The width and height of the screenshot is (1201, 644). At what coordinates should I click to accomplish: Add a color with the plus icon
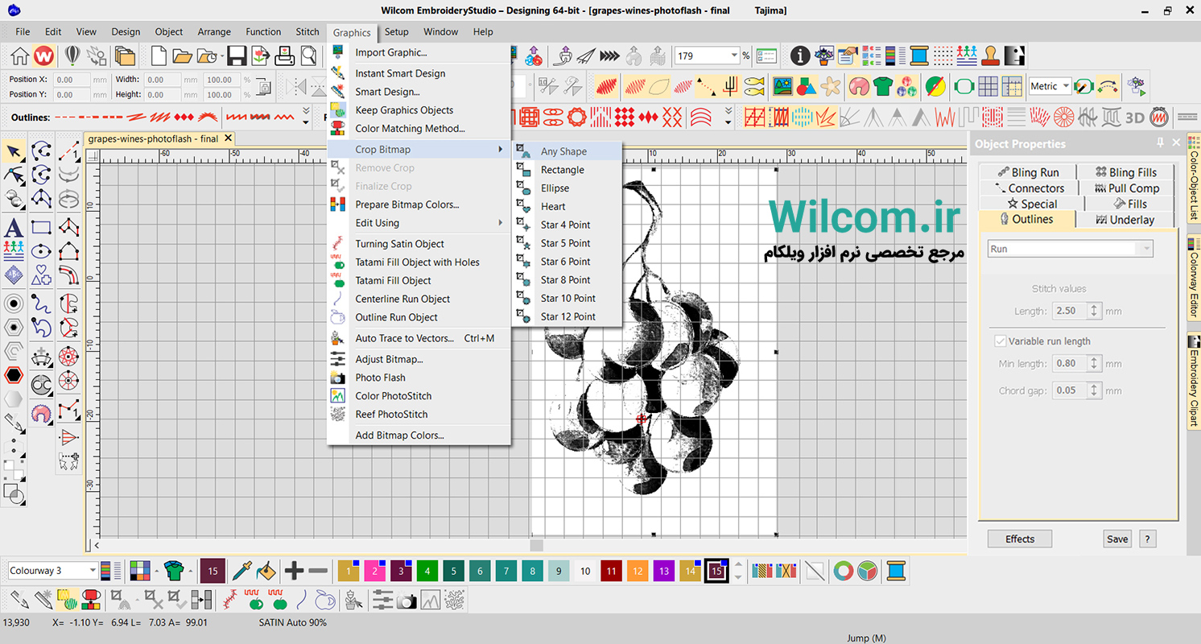click(x=294, y=571)
